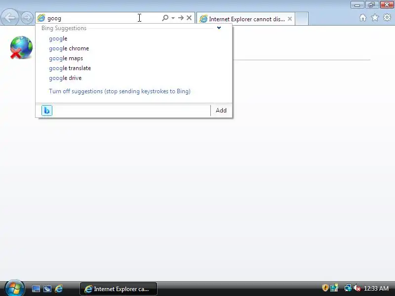Image resolution: width=395 pixels, height=296 pixels.
Task: Click Switch between windows quick launch icon
Action: [x=47, y=289]
